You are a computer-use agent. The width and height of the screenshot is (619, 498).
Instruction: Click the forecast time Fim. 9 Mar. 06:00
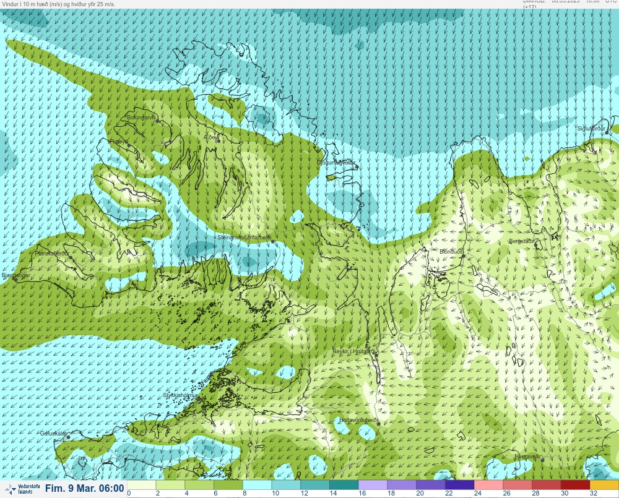pos(84,489)
